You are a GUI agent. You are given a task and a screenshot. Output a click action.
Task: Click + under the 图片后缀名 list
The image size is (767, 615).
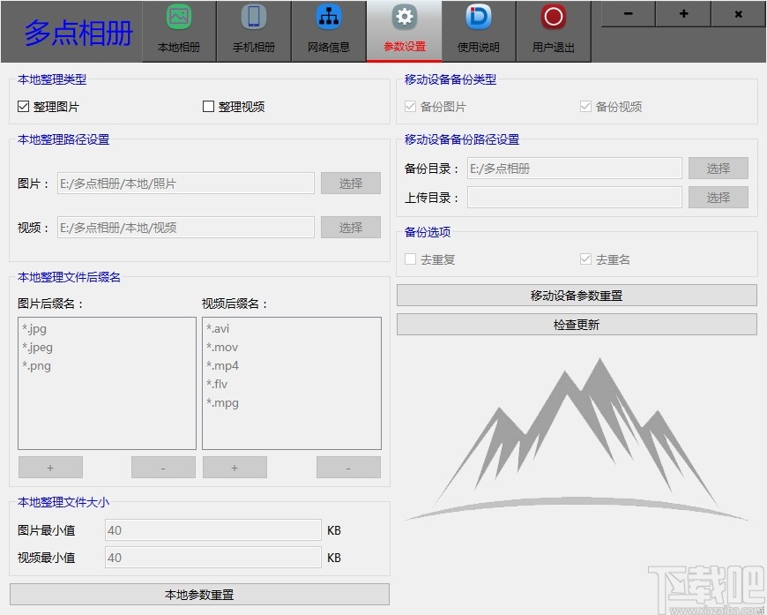[50, 467]
